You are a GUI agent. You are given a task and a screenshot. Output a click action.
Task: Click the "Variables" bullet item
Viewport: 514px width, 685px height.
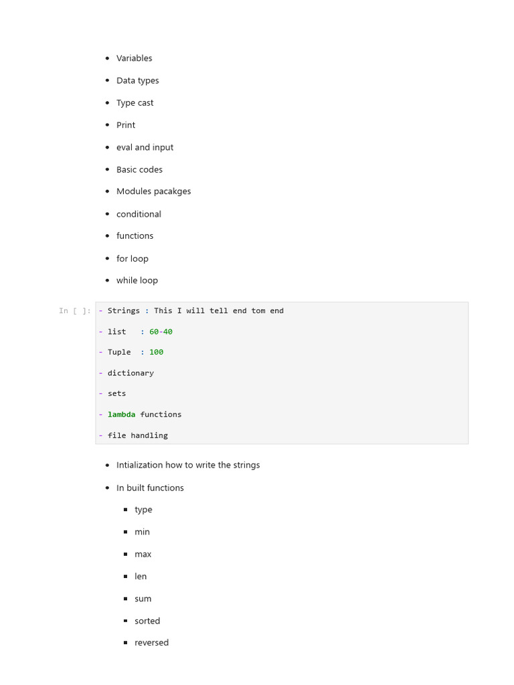click(134, 58)
